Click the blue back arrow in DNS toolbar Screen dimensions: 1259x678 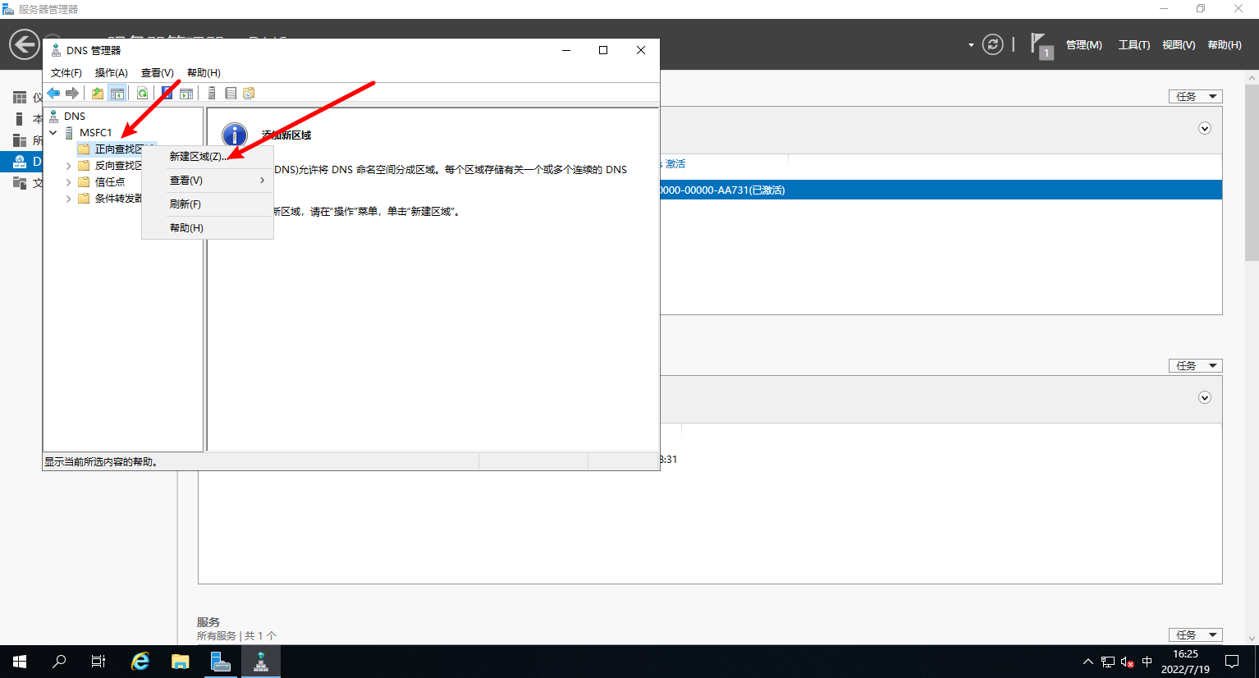pos(53,94)
